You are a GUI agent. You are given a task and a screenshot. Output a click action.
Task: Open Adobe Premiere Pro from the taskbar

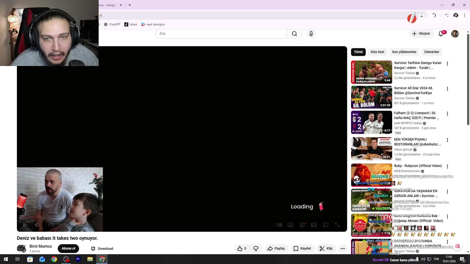point(78,259)
